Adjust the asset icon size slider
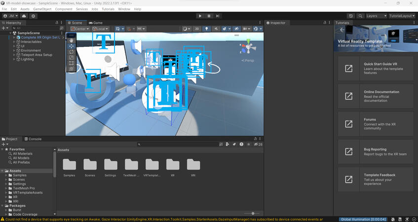The height and width of the screenshot is (222, 418). [x=253, y=214]
